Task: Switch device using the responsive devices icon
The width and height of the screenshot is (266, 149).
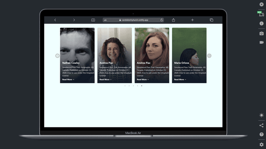Action: (261, 14)
